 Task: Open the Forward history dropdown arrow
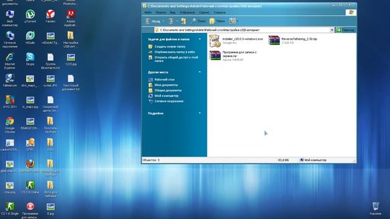177,21
